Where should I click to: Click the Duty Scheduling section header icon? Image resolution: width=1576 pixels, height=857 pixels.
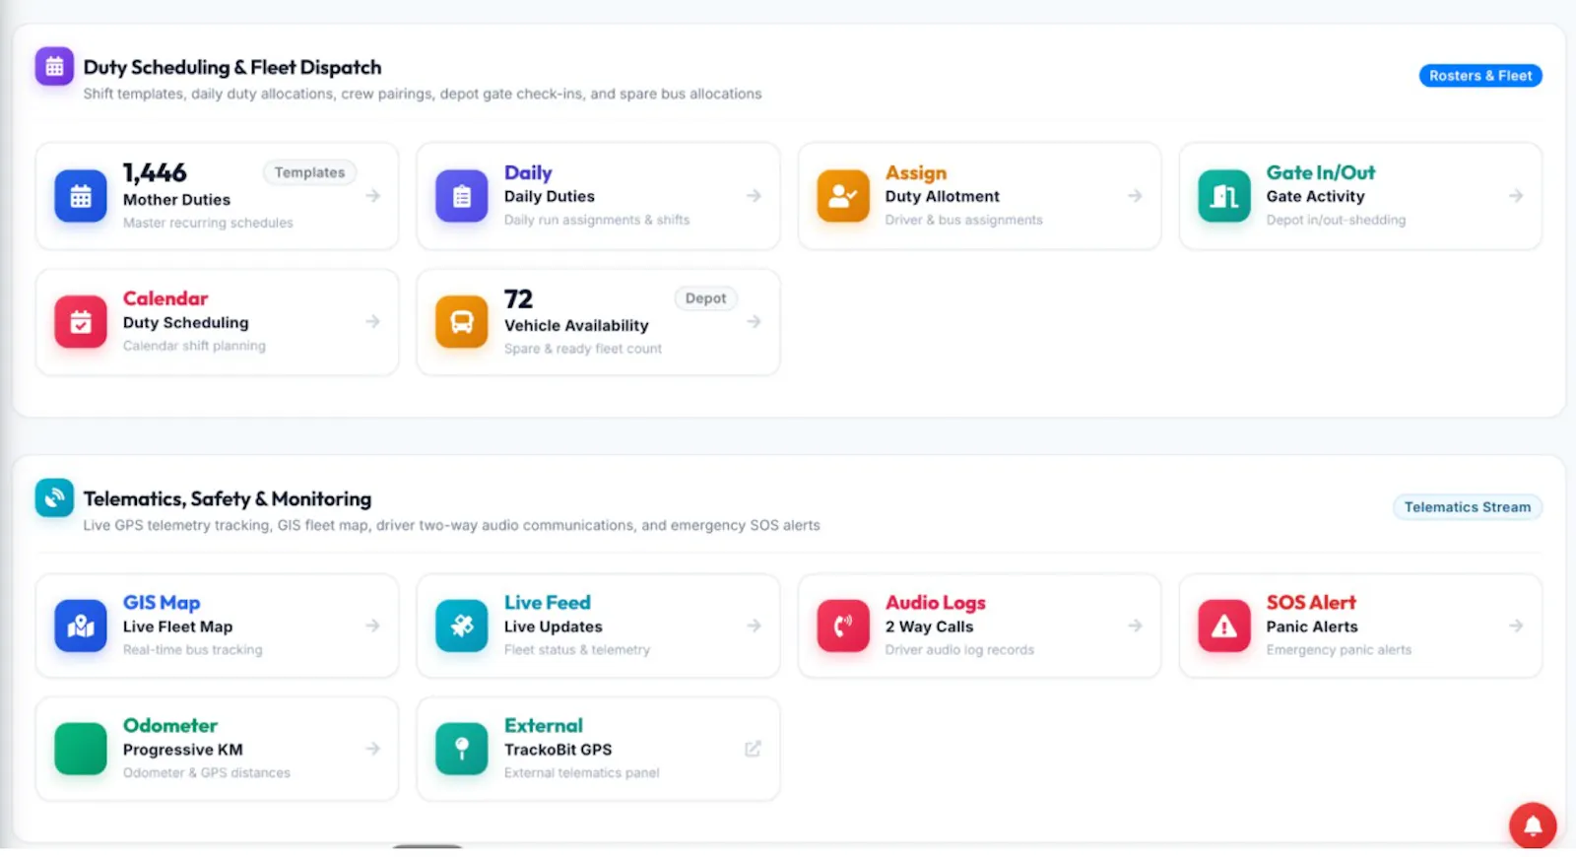54,67
